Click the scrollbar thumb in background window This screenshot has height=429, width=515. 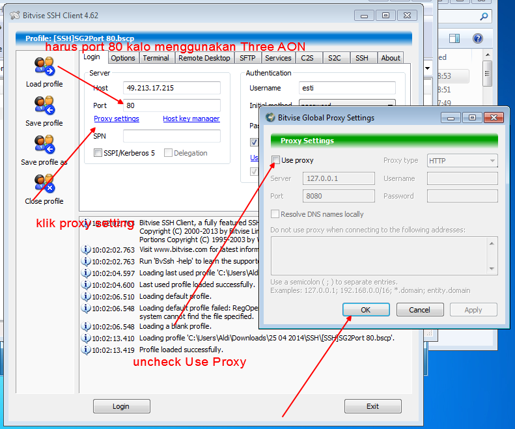[487, 74]
